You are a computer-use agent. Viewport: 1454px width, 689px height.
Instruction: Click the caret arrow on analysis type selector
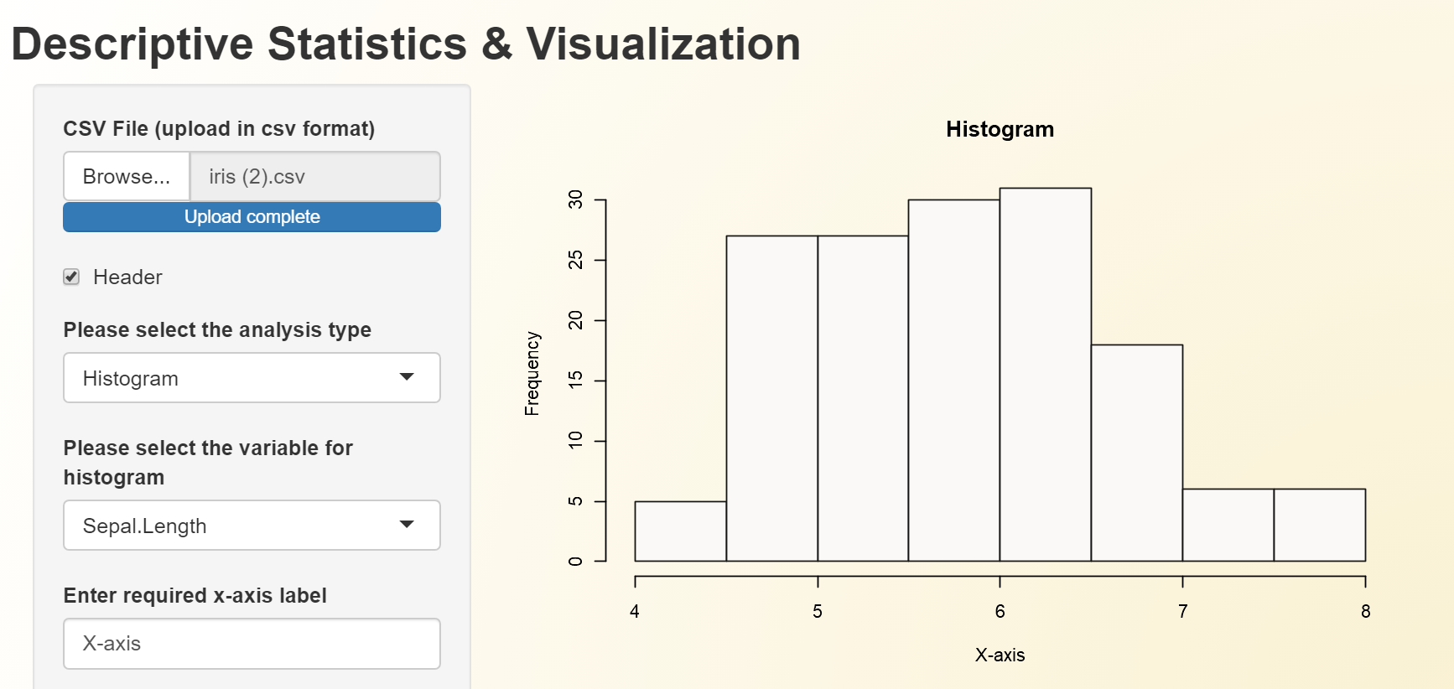(407, 377)
